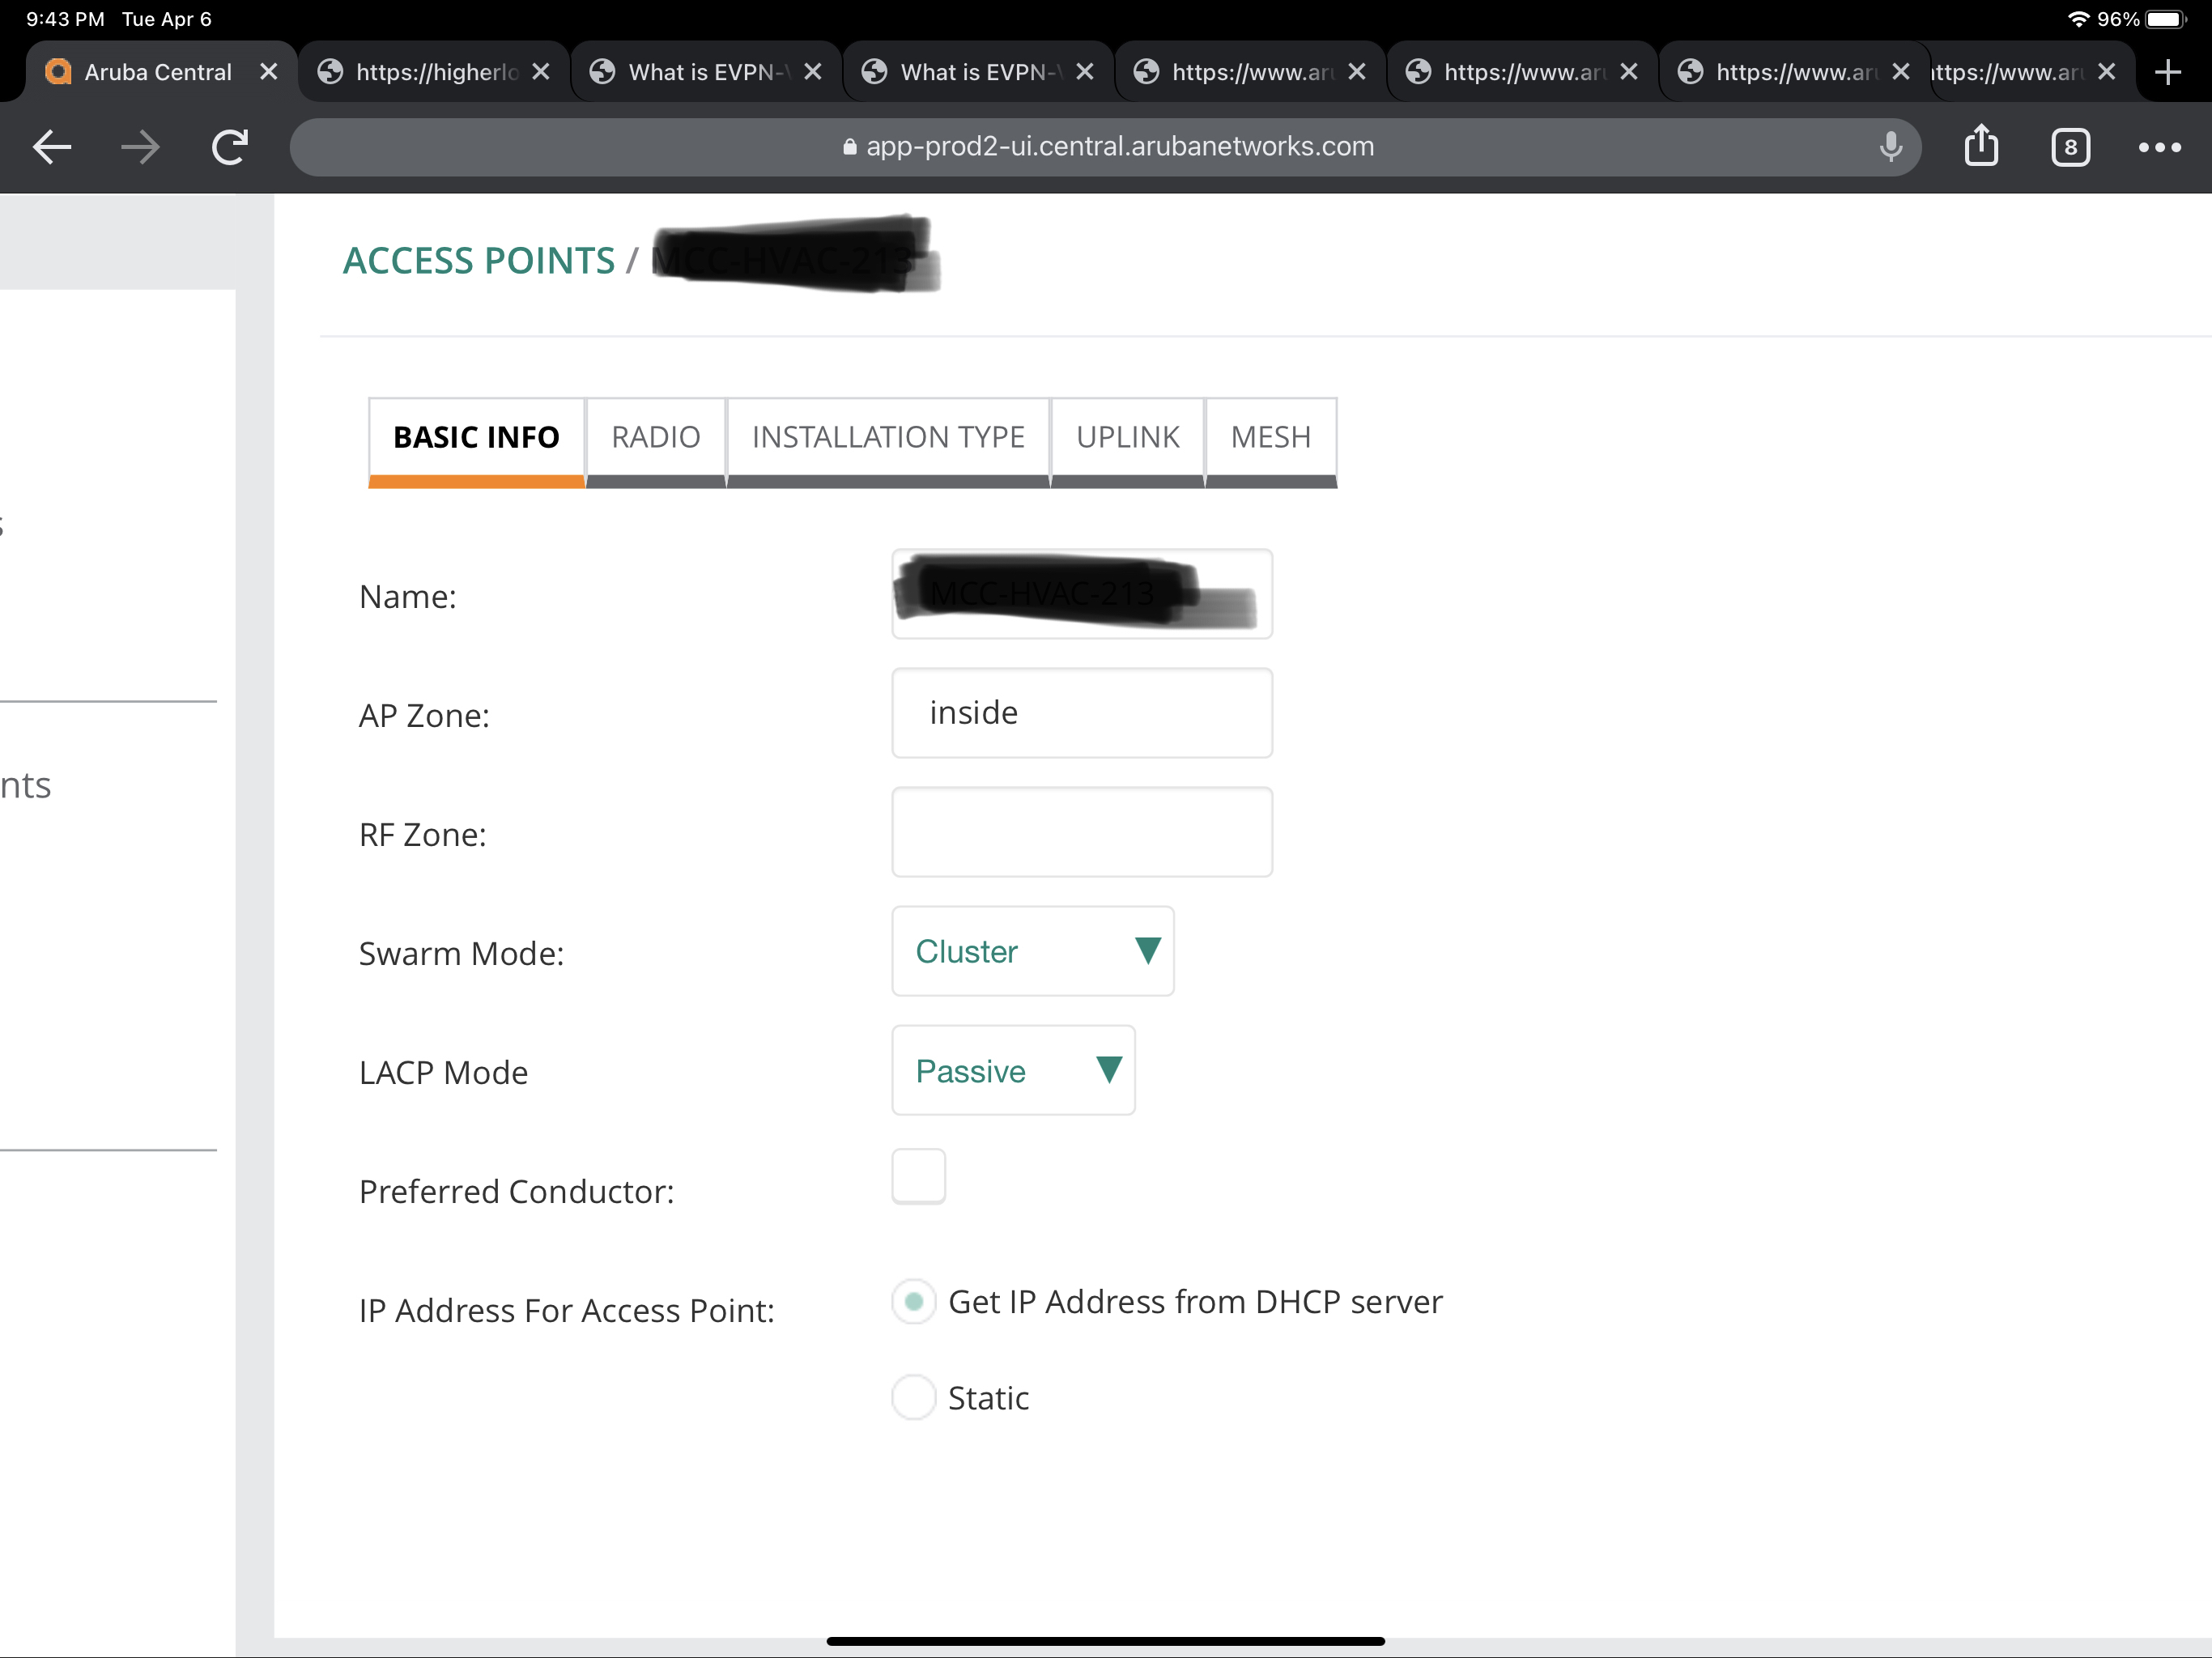Navigate forward using the forward arrow
Viewport: 2212px width, 1658px height.
click(140, 147)
